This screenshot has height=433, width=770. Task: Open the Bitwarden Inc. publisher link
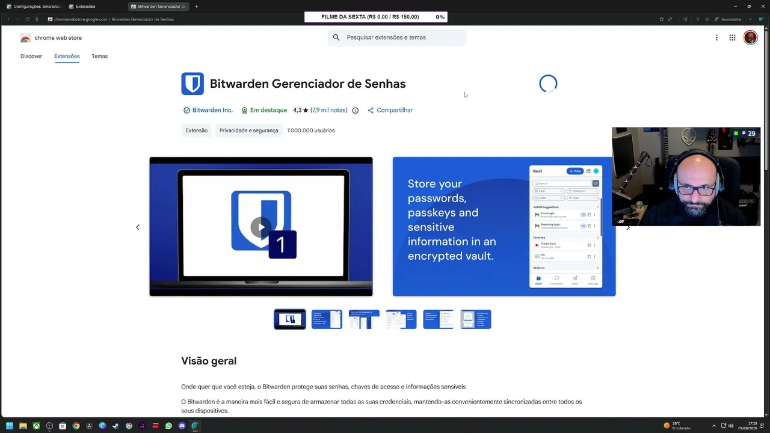[212, 111]
